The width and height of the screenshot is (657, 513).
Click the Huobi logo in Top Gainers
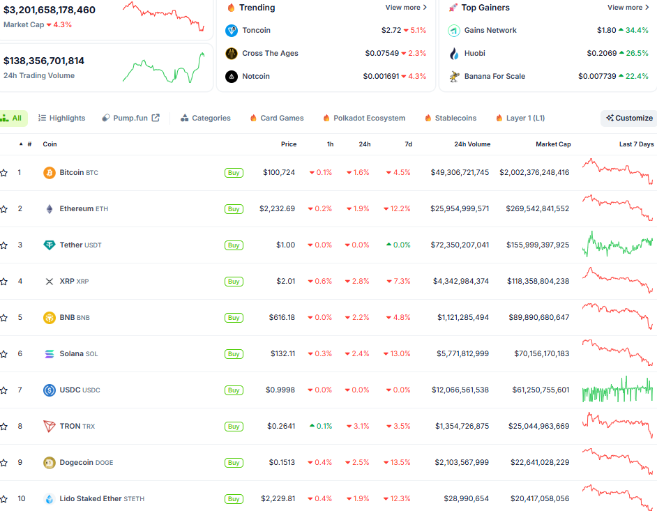pos(454,53)
